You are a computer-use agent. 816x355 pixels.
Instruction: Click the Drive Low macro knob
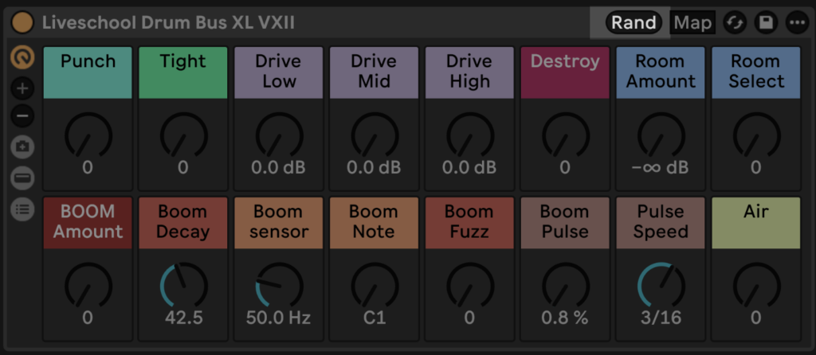279,135
